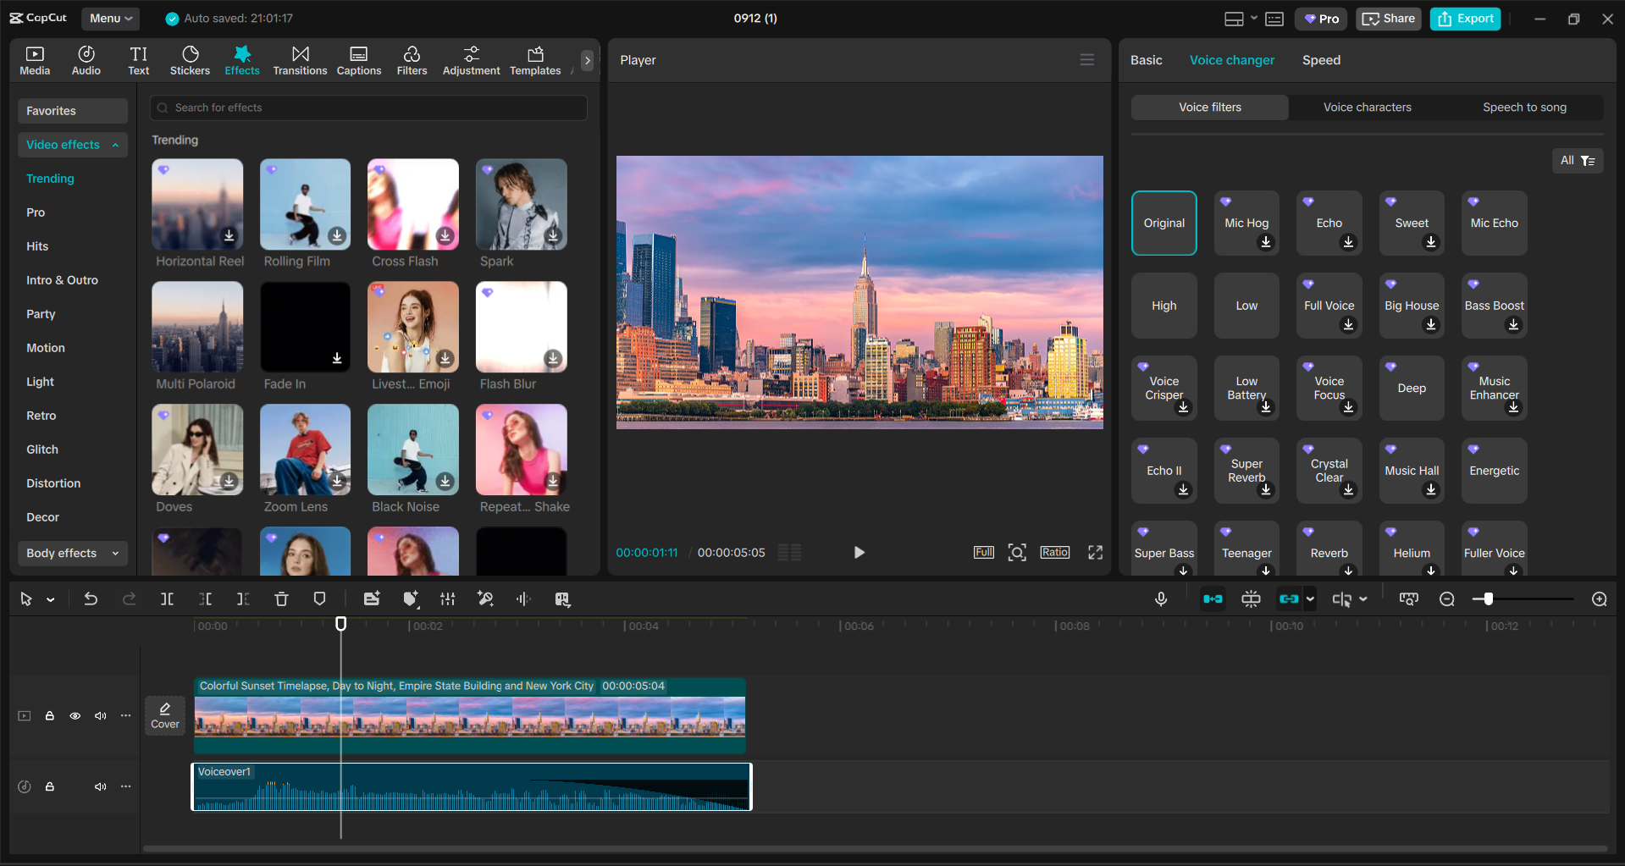
Task: Switch to the Stickers panel
Action: 190,59
